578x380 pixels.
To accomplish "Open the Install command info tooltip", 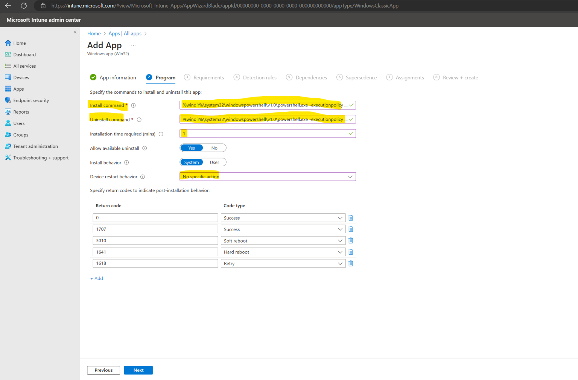I will (133, 105).
